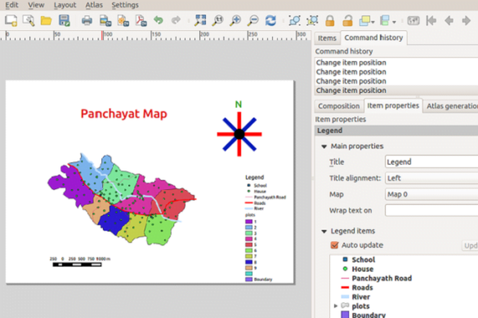
Task: Switch to the Composition tab
Action: click(x=338, y=106)
